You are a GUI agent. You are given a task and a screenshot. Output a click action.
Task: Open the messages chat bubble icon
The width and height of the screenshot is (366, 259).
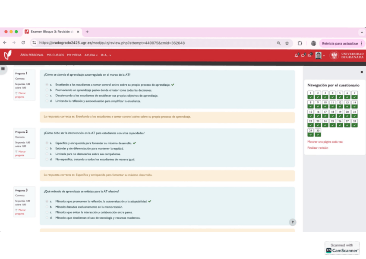[303, 55]
